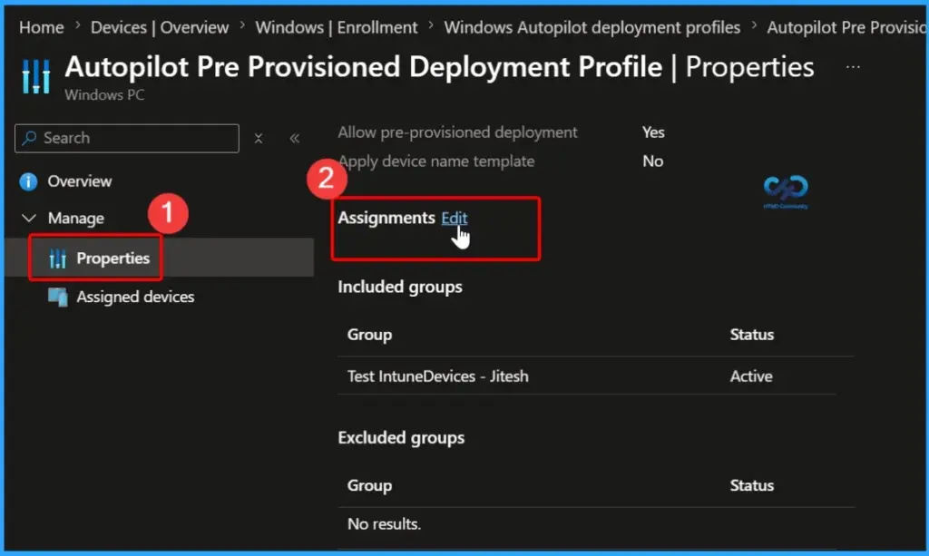
Task: Click the Included groups Status column header
Action: point(752,335)
